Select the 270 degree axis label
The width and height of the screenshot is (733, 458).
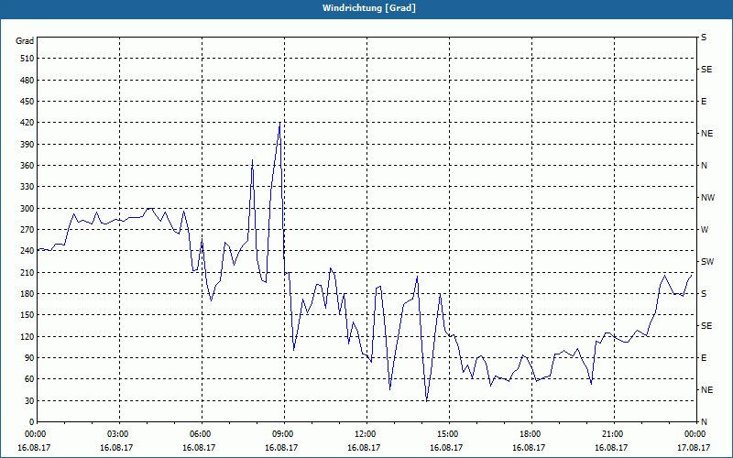(x=27, y=230)
